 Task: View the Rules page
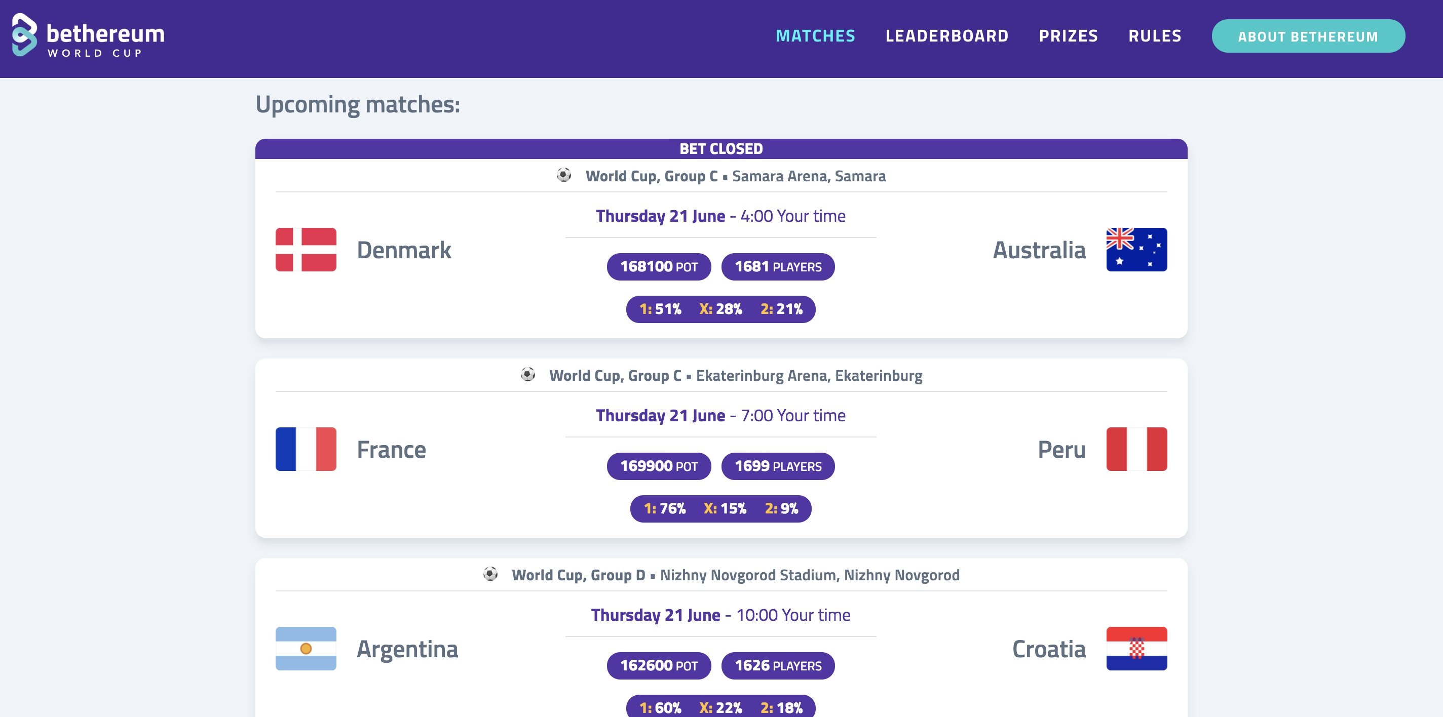(1155, 36)
